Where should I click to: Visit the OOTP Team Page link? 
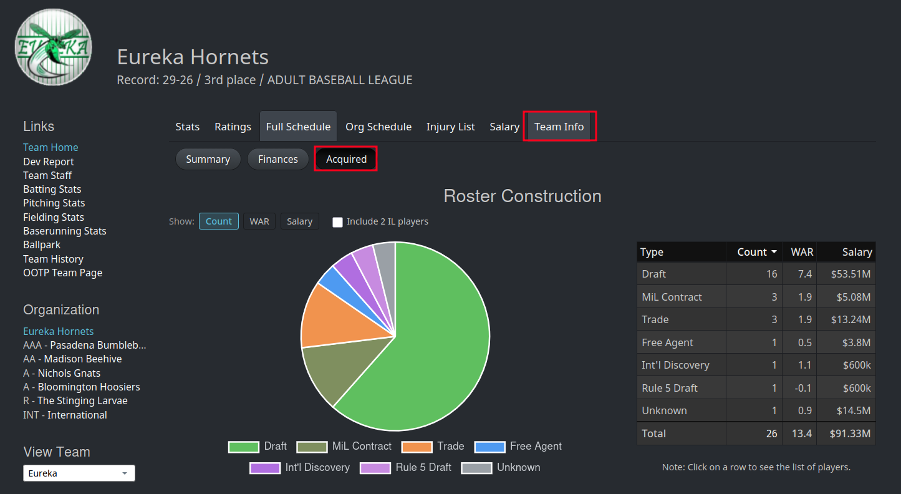(x=62, y=273)
